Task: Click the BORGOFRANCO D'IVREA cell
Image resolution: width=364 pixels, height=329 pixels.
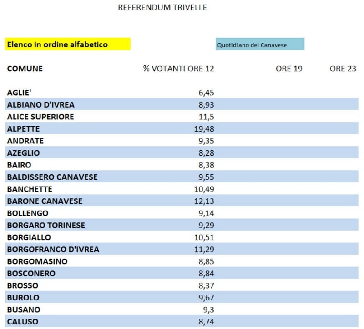Action: point(53,249)
